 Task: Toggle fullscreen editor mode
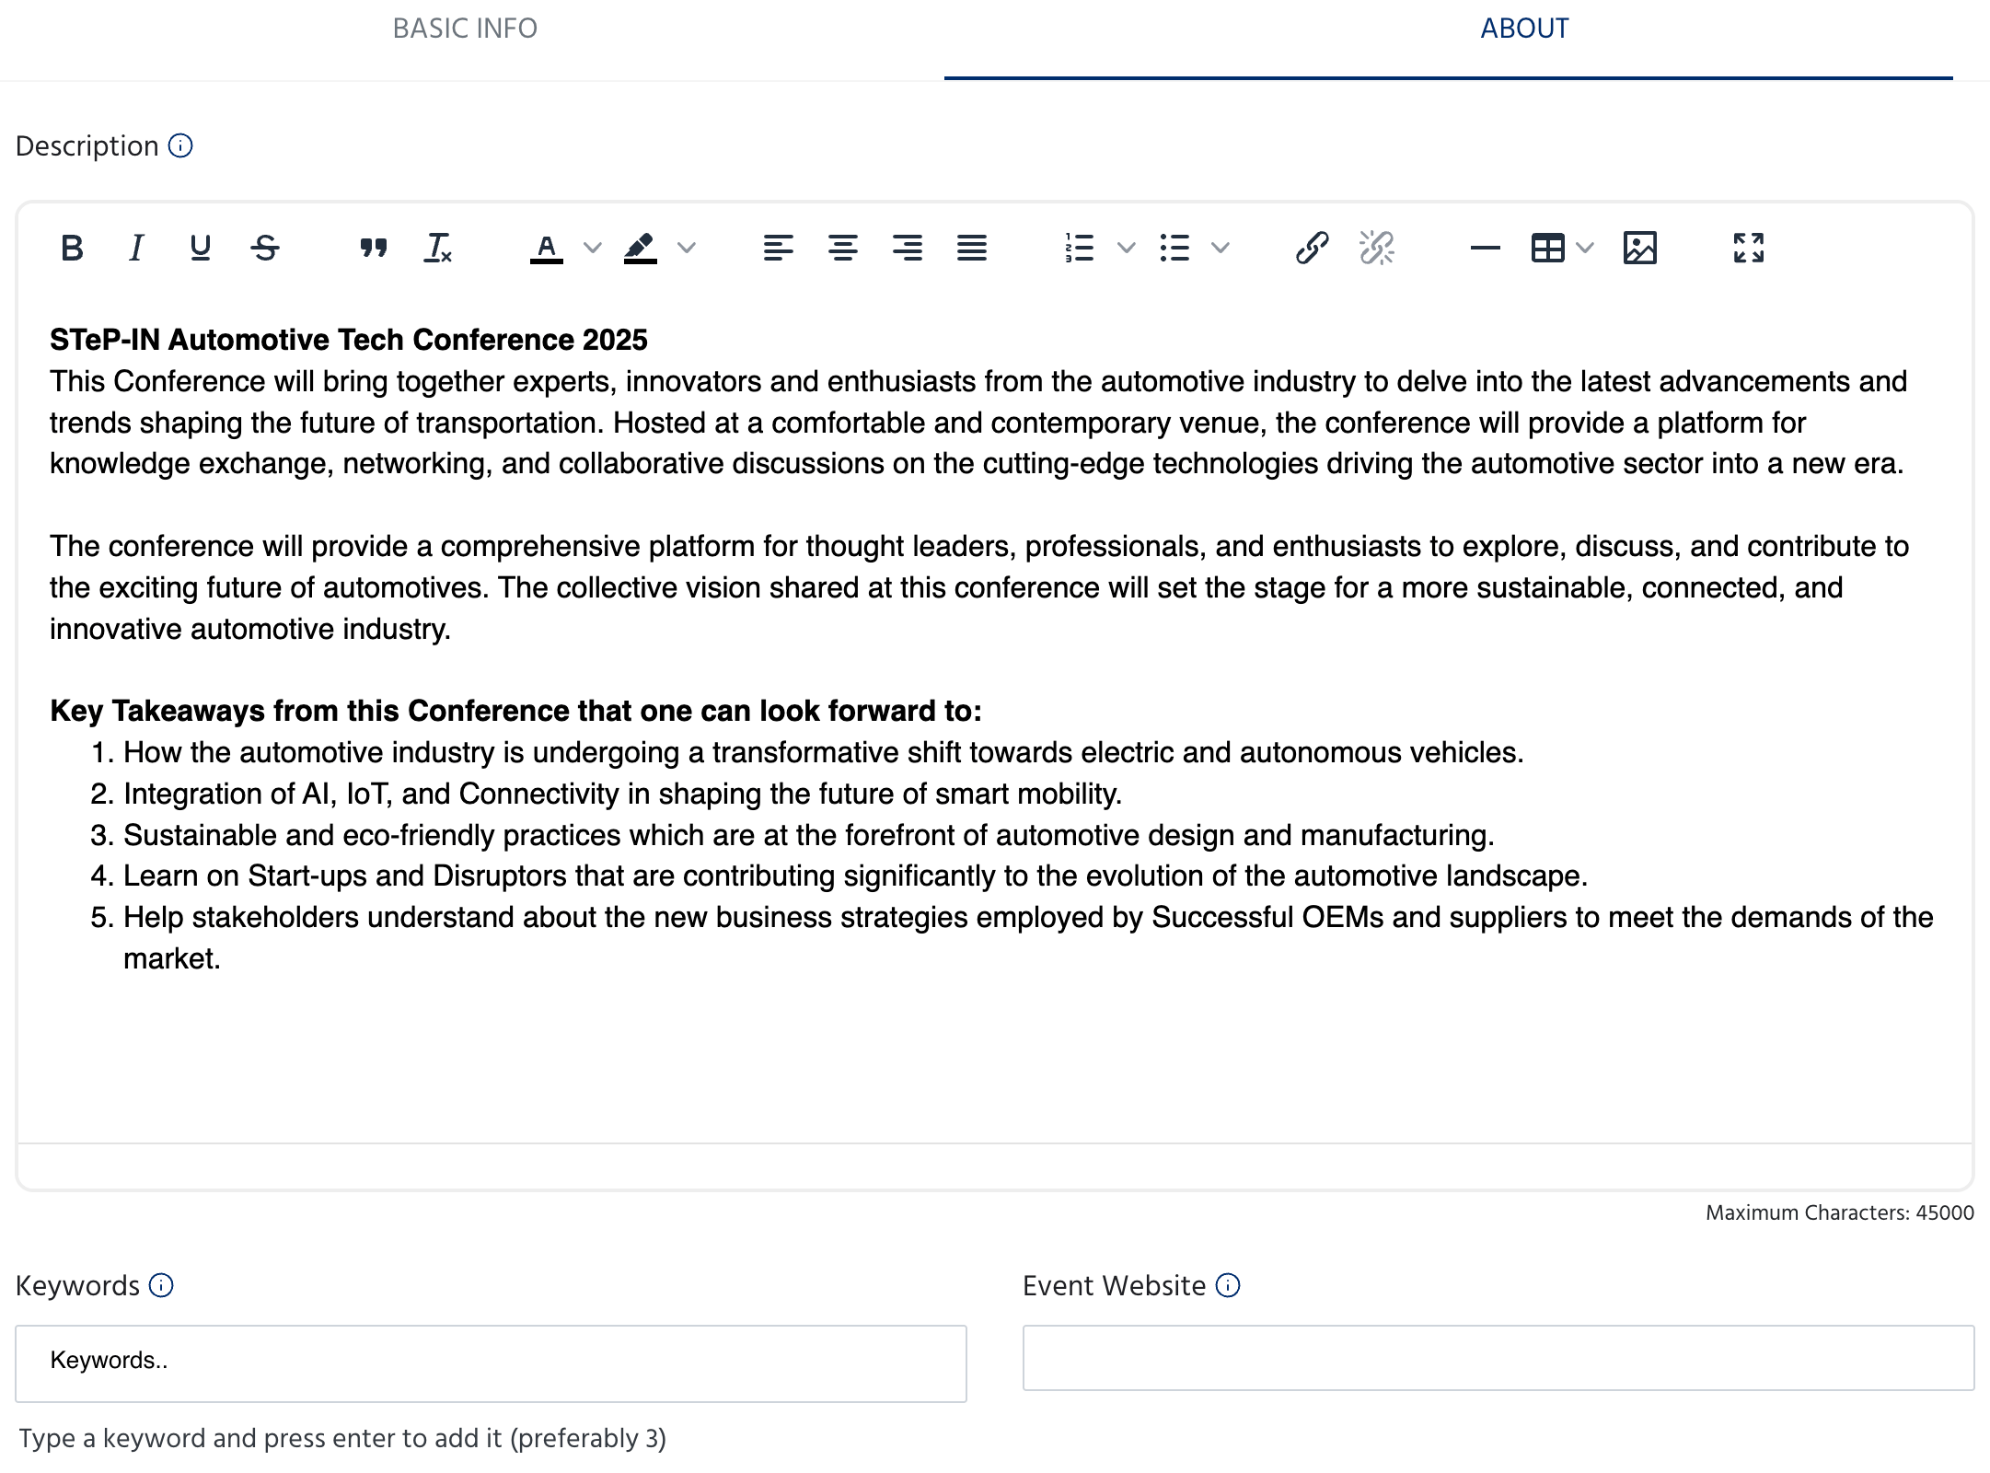[1748, 248]
